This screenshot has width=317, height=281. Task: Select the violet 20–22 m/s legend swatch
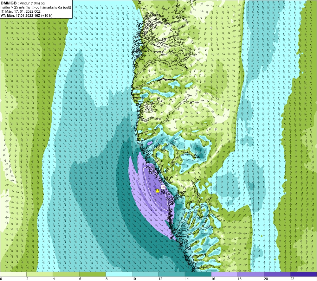[x=277, y=274]
